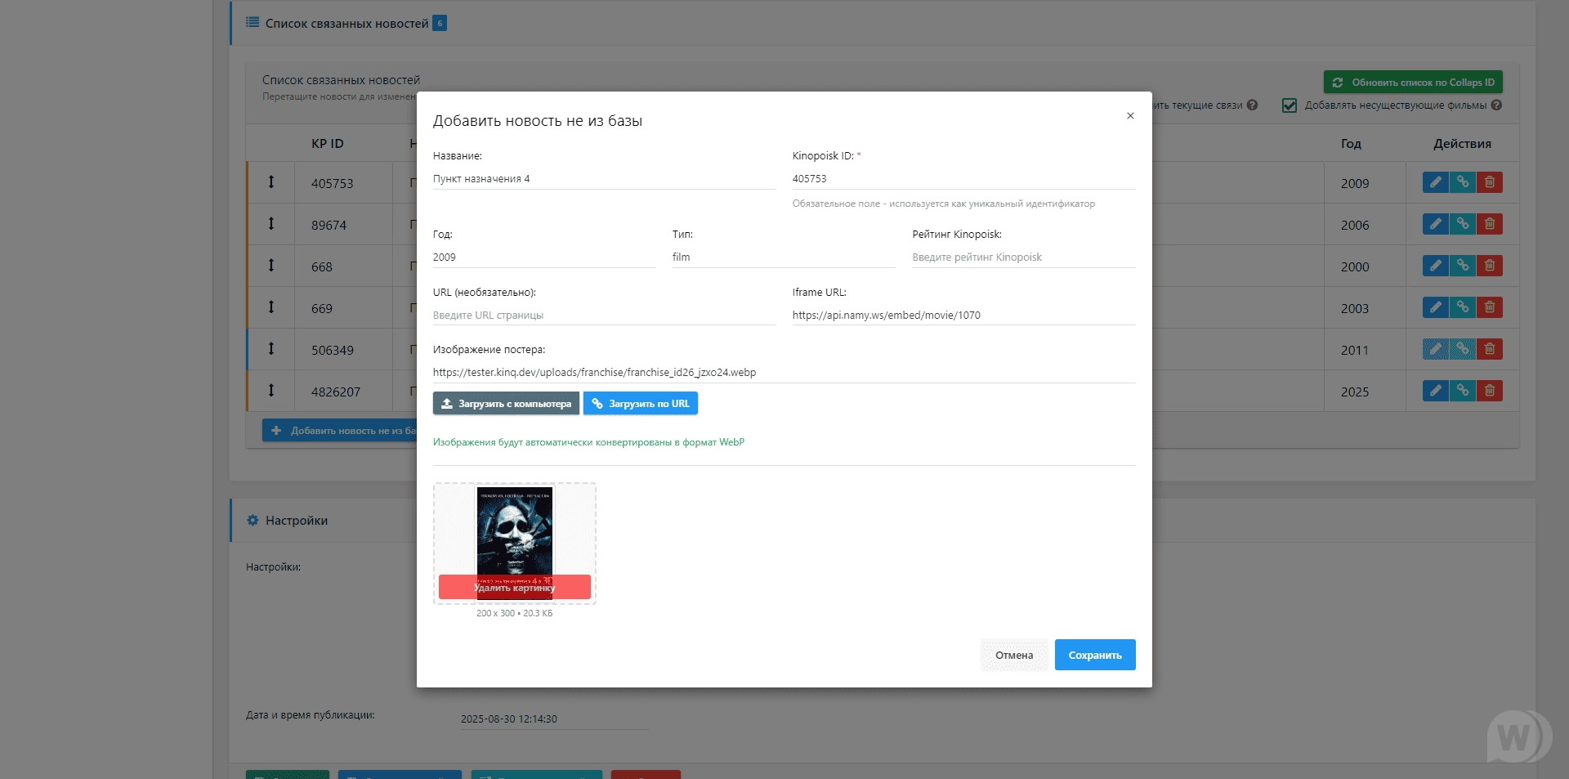The height and width of the screenshot is (779, 1569).
Task: Click 'Загрузить с компьютера' upload button
Action: click(506, 404)
